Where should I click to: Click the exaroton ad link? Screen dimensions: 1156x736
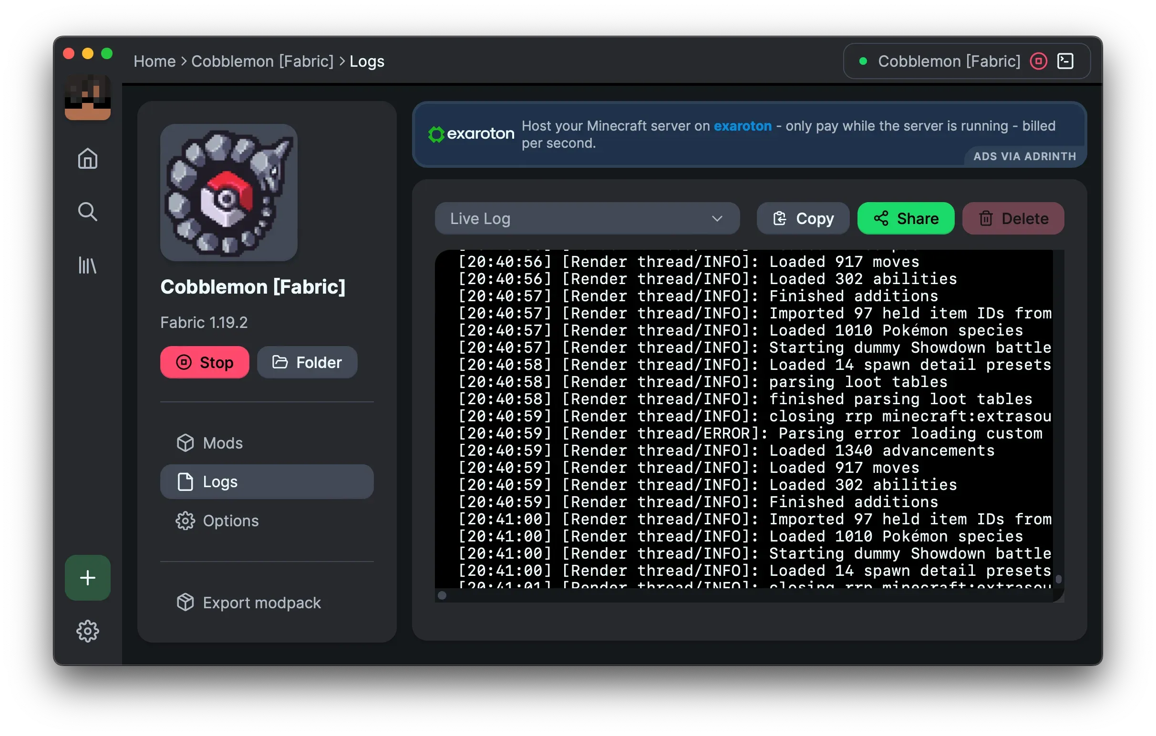point(742,126)
